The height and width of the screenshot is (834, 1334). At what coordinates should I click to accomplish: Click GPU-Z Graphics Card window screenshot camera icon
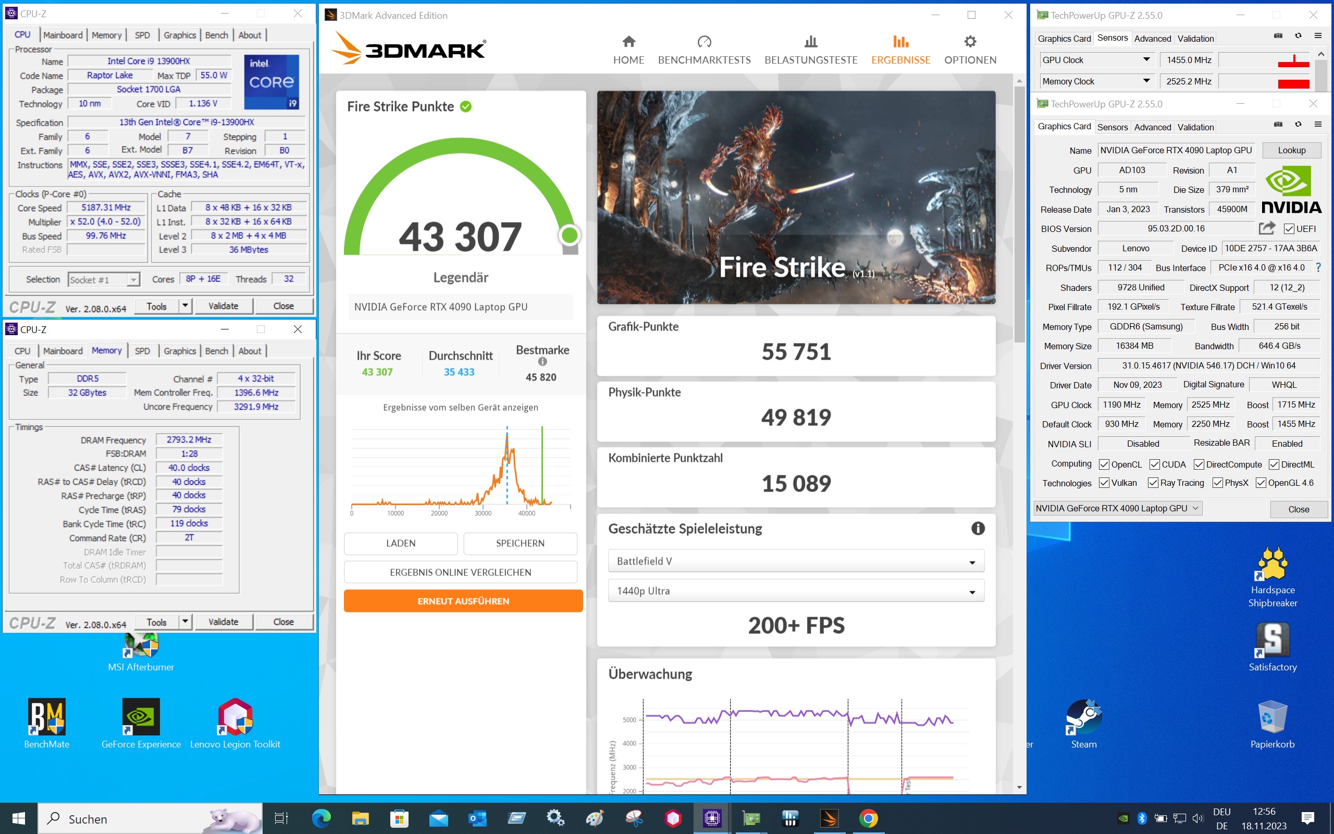[1278, 125]
